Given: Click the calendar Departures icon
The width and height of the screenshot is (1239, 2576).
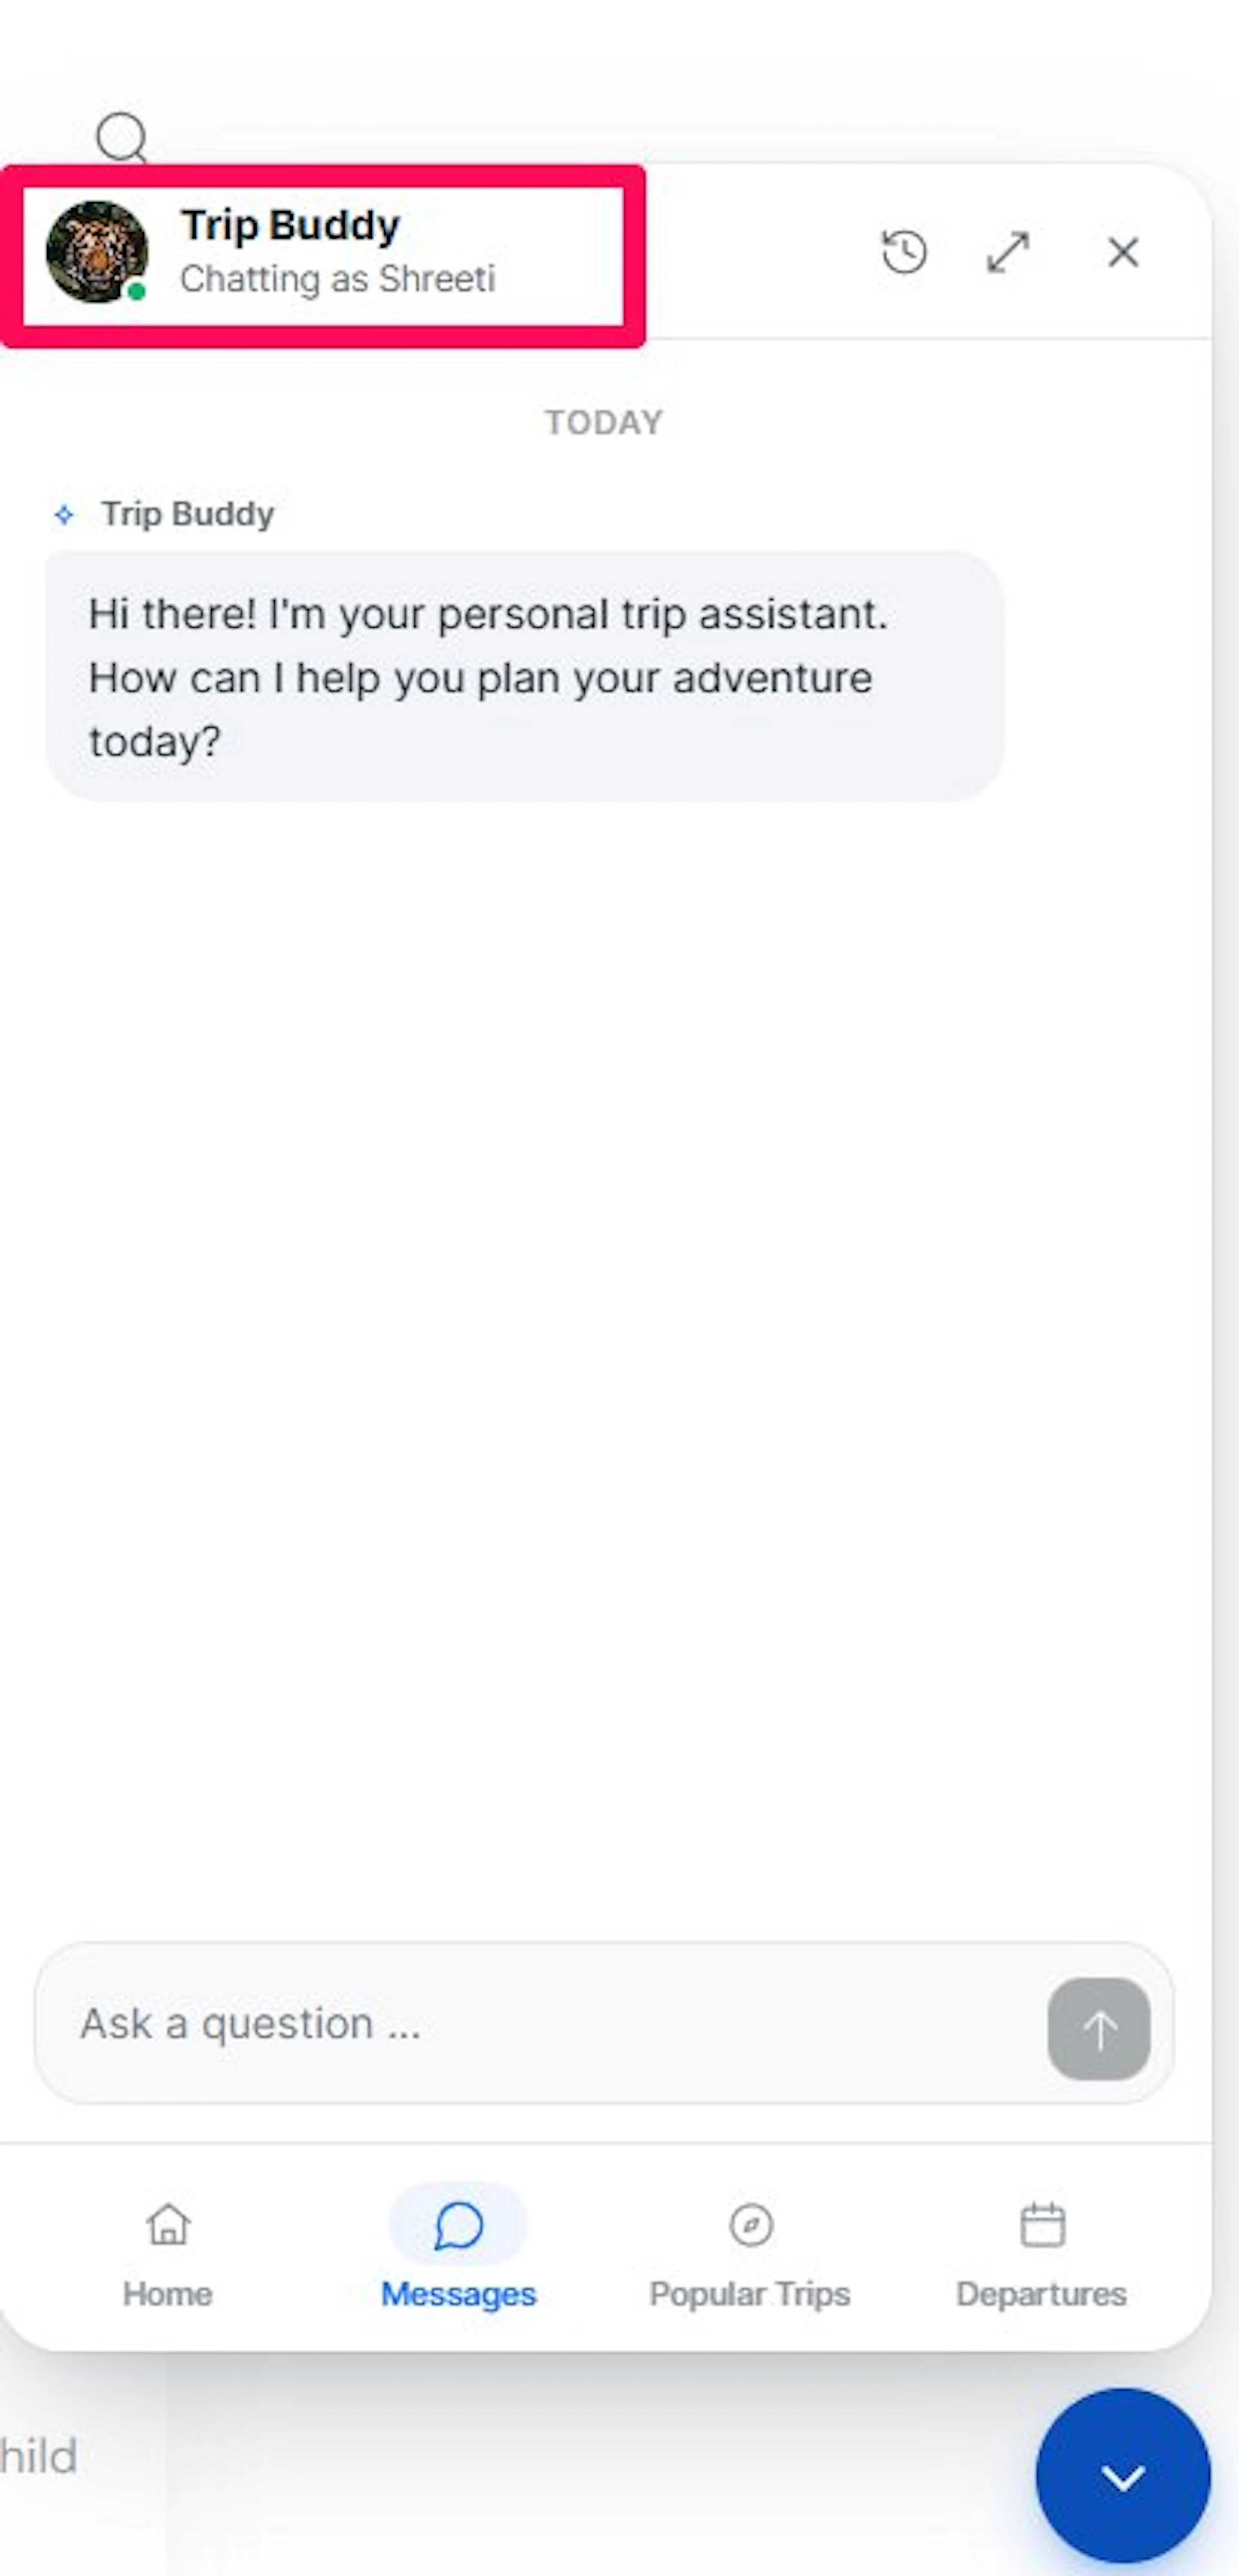Looking at the screenshot, I should (x=1042, y=2225).
